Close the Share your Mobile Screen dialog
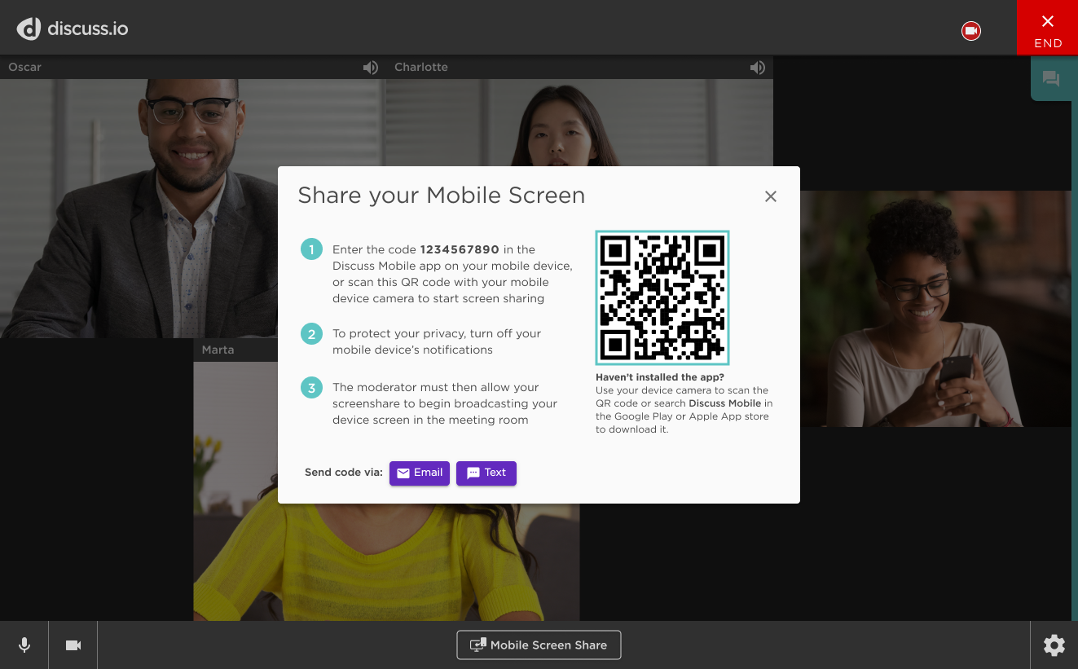Viewport: 1078px width, 669px height. [771, 196]
